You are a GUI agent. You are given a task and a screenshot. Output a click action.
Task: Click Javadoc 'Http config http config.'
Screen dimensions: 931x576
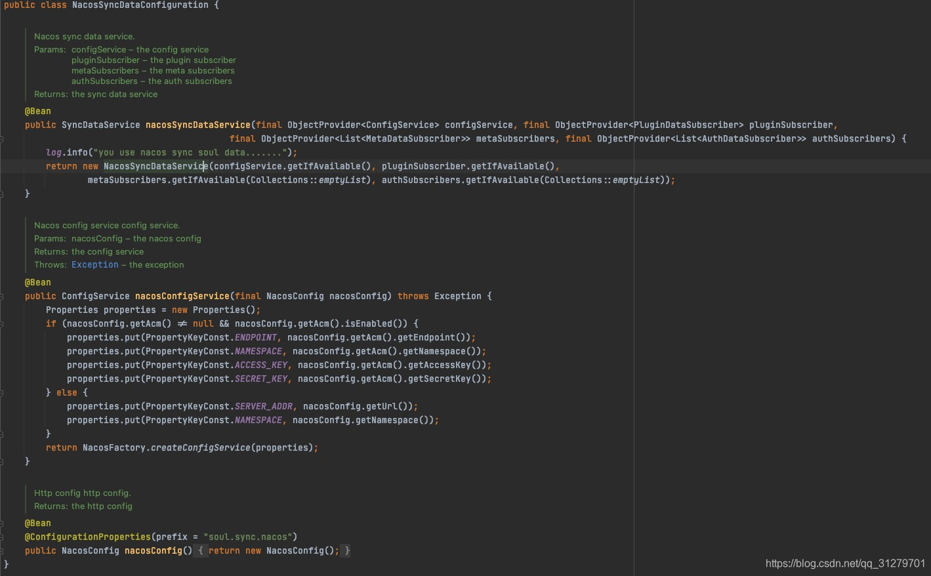point(83,493)
